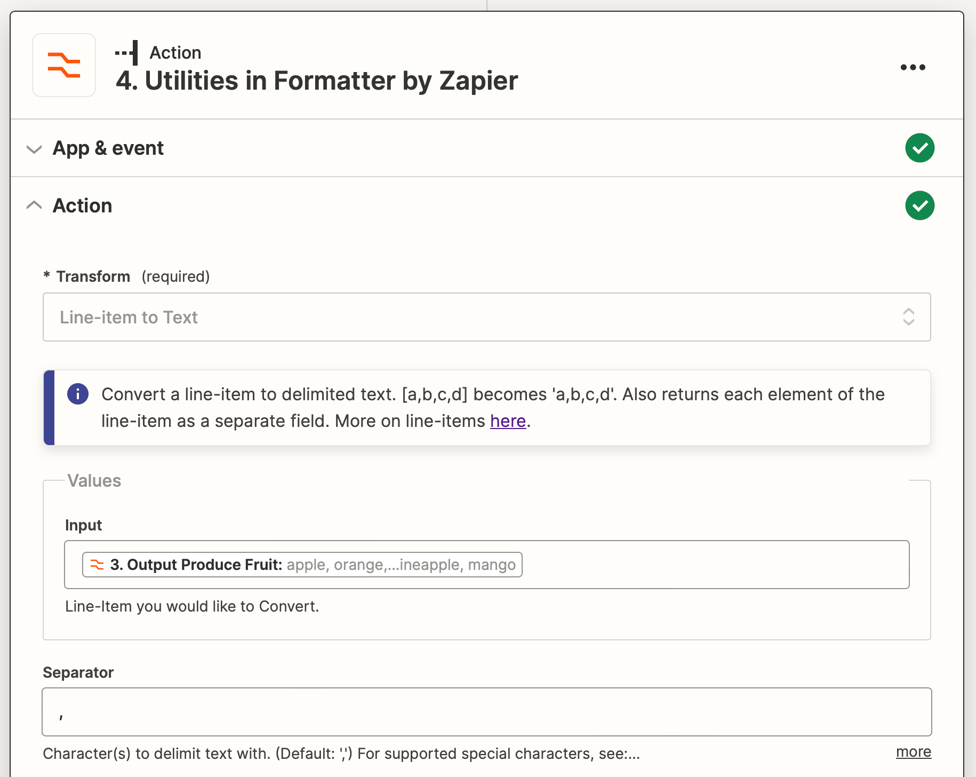
Task: Click the info icon in the blue description box
Action: 77,394
